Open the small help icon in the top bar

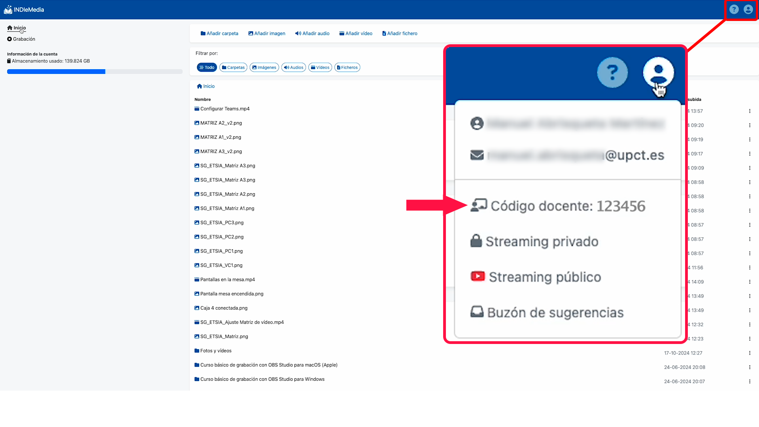click(x=734, y=9)
